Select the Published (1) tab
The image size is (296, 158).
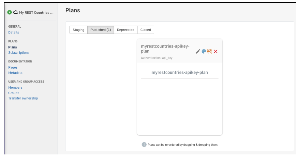click(100, 30)
